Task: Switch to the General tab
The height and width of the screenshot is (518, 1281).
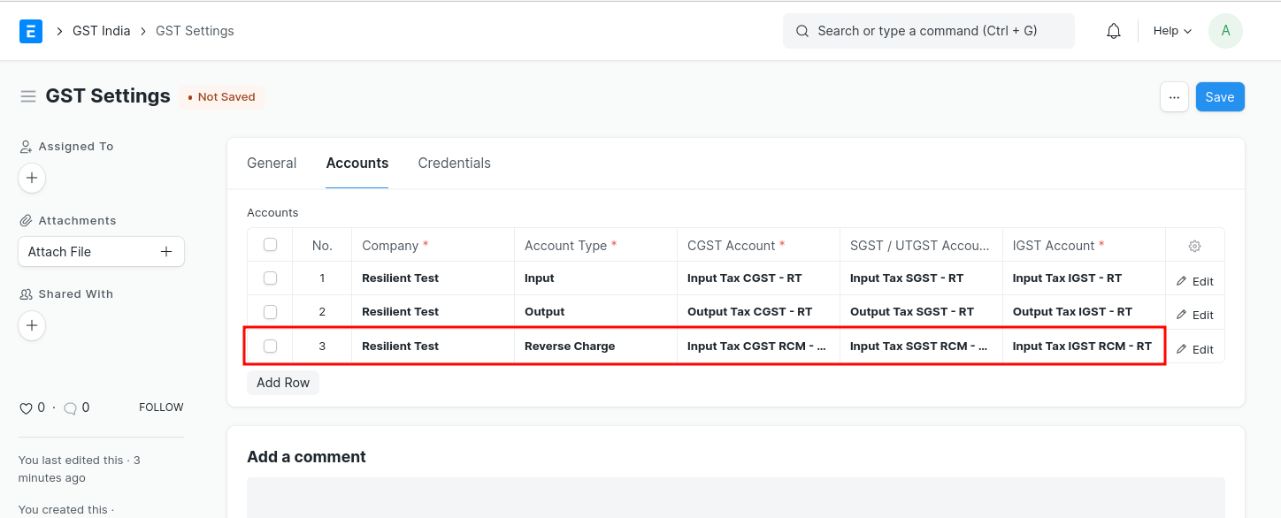Action: coord(272,164)
